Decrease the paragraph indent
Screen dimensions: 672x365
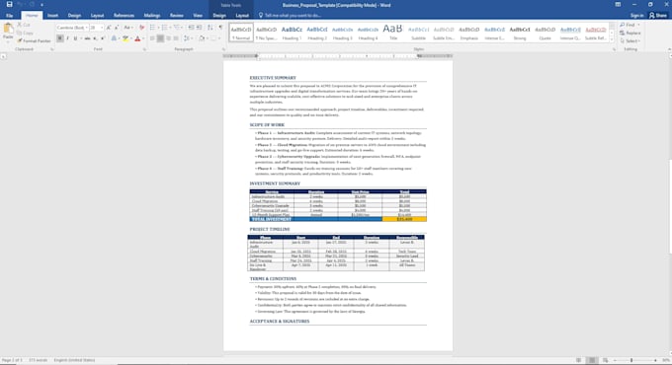[191, 28]
